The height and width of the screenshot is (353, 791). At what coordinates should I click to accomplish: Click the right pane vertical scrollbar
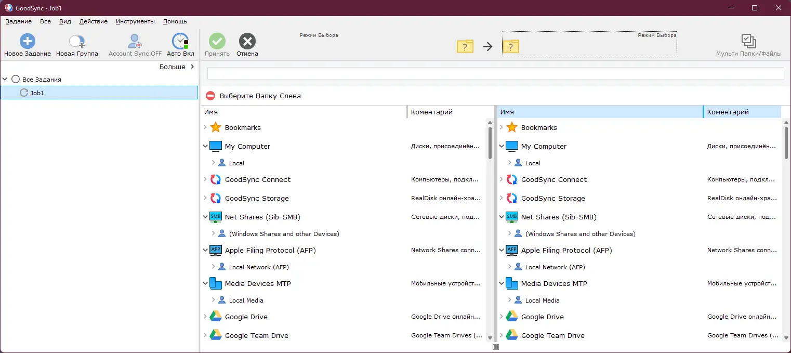pyautogui.click(x=786, y=143)
